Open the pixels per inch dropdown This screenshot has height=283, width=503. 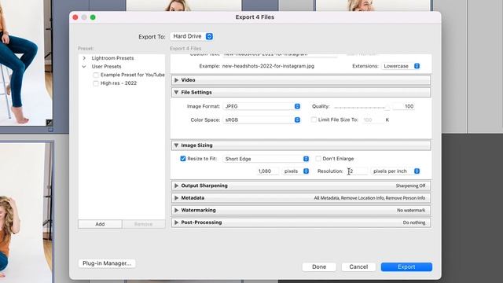click(395, 171)
